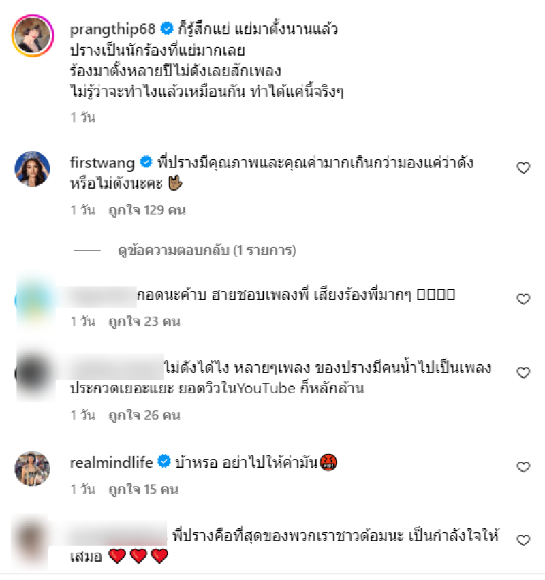This screenshot has width=545, height=580.
Task: Open firstwang username link
Action: [102, 163]
